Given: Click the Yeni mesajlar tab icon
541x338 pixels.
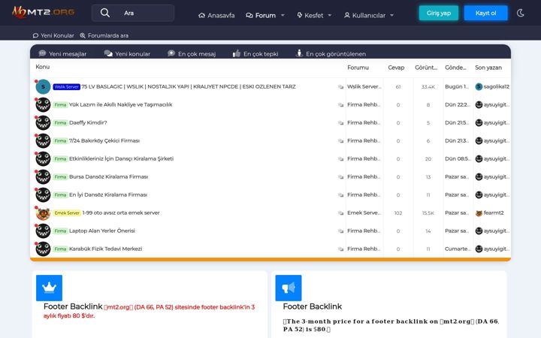Looking at the screenshot, I should click(x=42, y=53).
